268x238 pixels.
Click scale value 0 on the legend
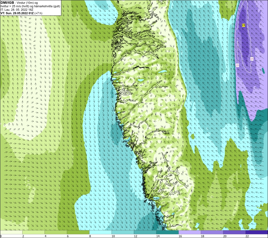pos(1,236)
